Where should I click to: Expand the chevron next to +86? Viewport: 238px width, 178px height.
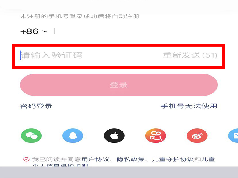click(x=45, y=31)
